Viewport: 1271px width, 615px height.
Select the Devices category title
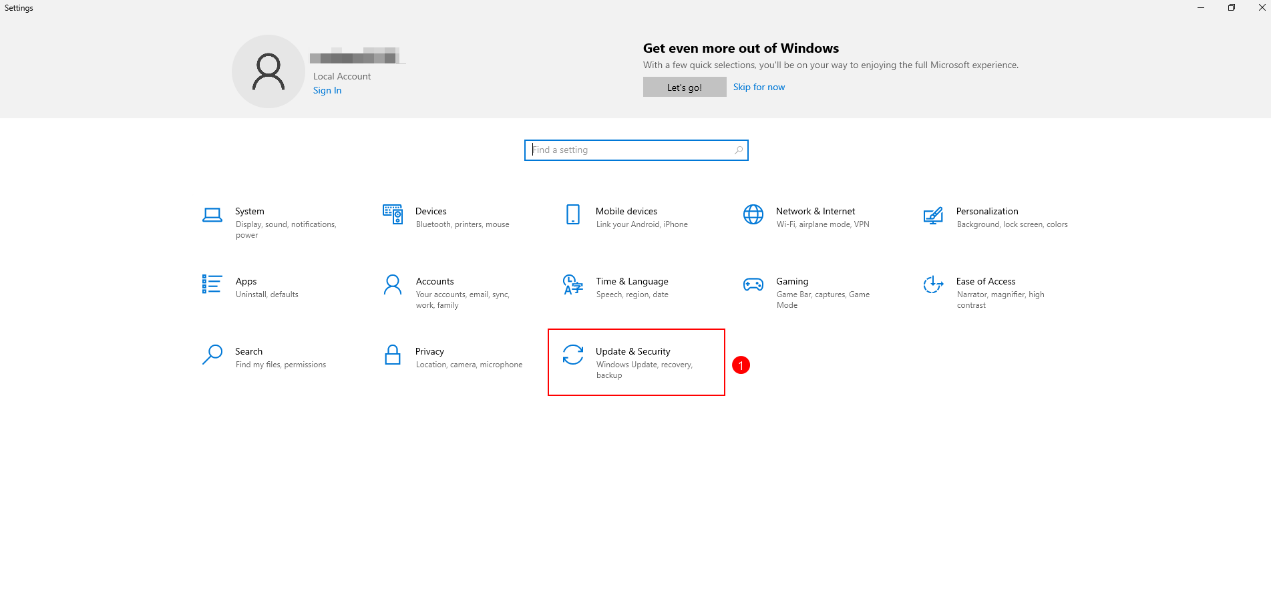[431, 211]
